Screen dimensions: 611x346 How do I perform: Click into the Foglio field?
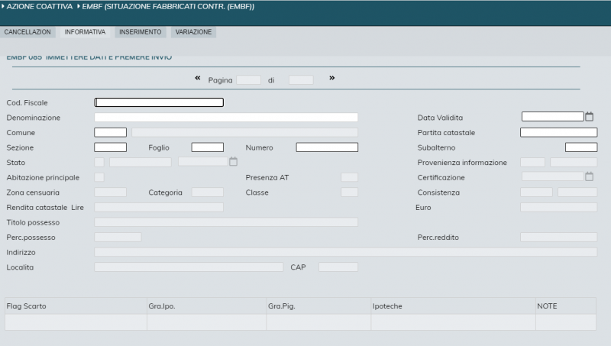pyautogui.click(x=207, y=147)
